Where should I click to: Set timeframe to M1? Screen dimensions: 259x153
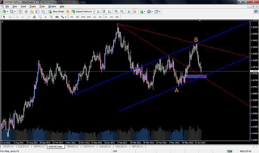(72, 17)
